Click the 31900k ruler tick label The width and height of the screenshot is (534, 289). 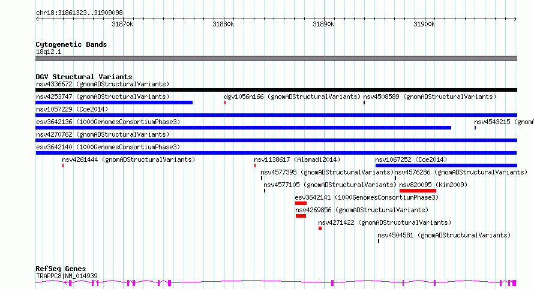[424, 24]
